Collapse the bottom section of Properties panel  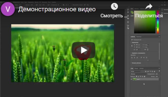[131, 63]
